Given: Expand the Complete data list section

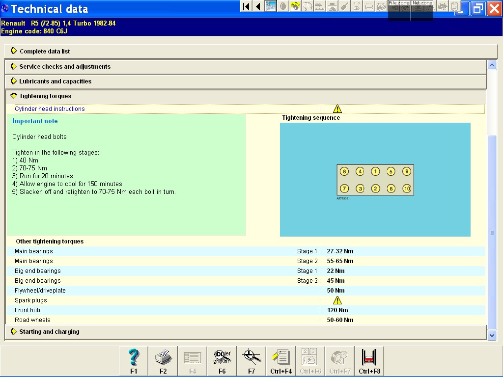Looking at the screenshot, I should pos(251,51).
